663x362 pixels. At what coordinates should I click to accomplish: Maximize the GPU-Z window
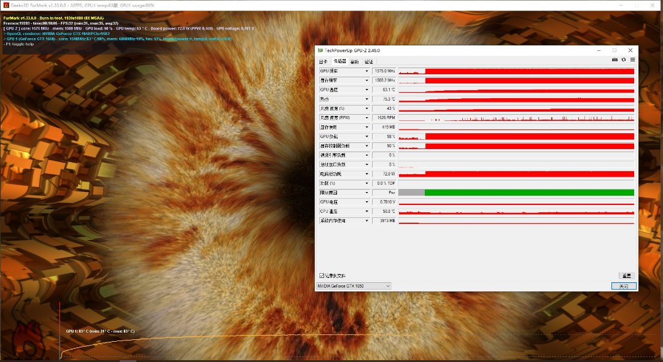[614, 50]
